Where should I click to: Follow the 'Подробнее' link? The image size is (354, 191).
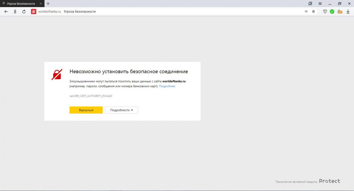tap(167, 86)
